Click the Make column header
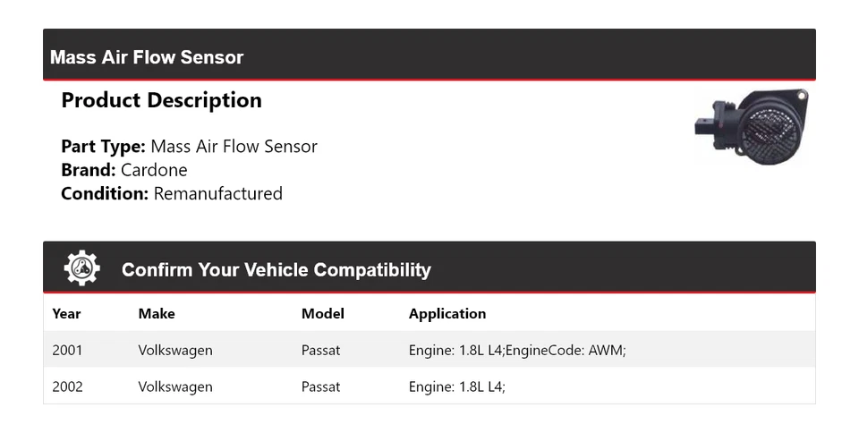 point(157,313)
